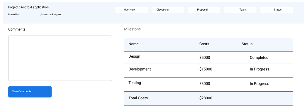Click the Status column header in table
Screen dimensions: 307x109
click(247, 44)
